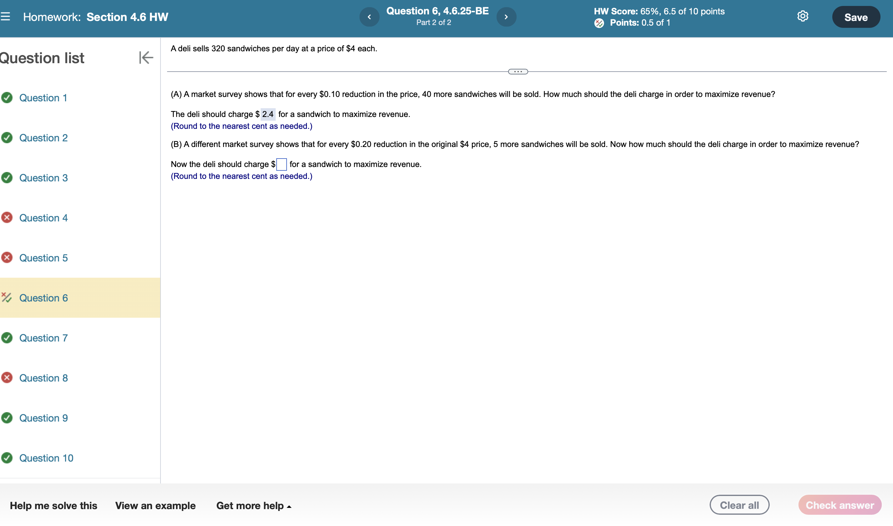Open the settings gear icon
Image resolution: width=893 pixels, height=526 pixels.
[803, 16]
